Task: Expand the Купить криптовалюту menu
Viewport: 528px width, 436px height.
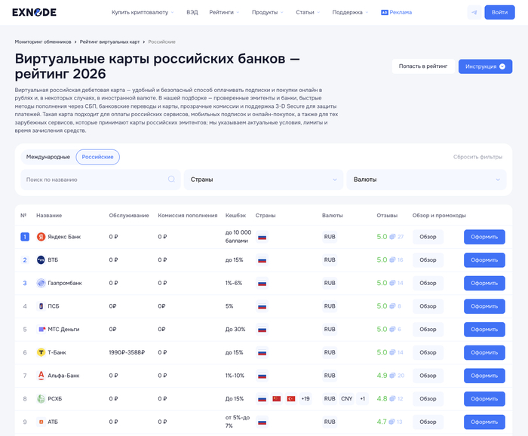Action: click(x=142, y=12)
